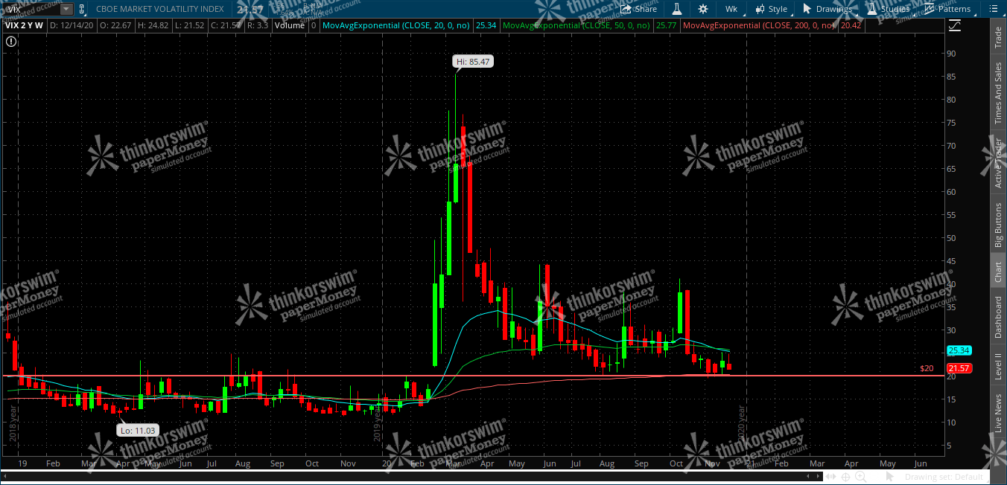This screenshot has width=1007, height=485.
Task: Click the O: 22.67 open readout
Action: (115, 25)
